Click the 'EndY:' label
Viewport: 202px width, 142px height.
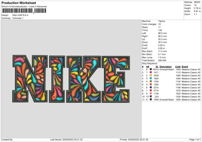(145, 48)
